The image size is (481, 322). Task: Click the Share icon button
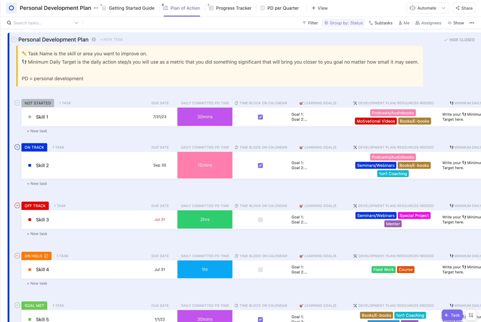pos(464,8)
